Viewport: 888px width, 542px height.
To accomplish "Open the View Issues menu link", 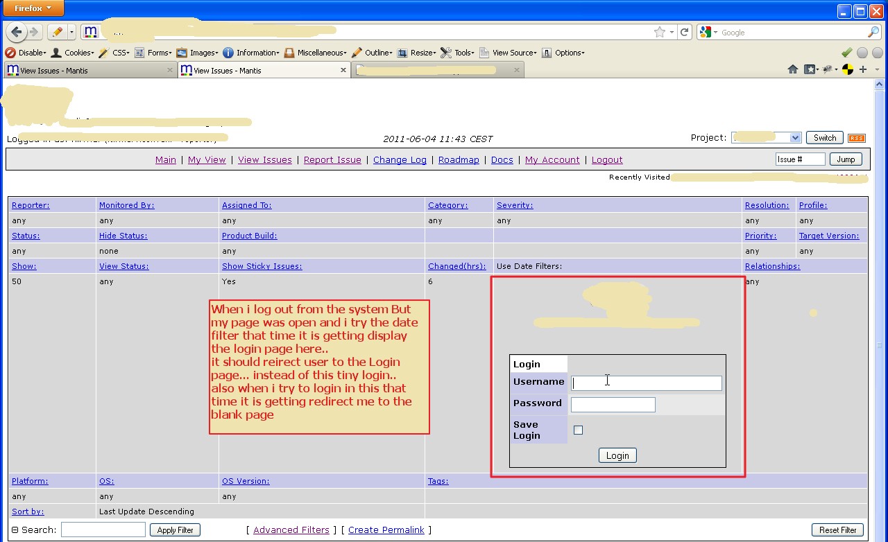I will point(265,159).
